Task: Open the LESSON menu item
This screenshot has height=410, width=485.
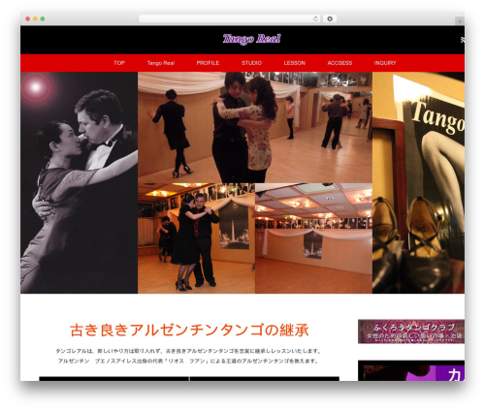Action: pyautogui.click(x=295, y=63)
